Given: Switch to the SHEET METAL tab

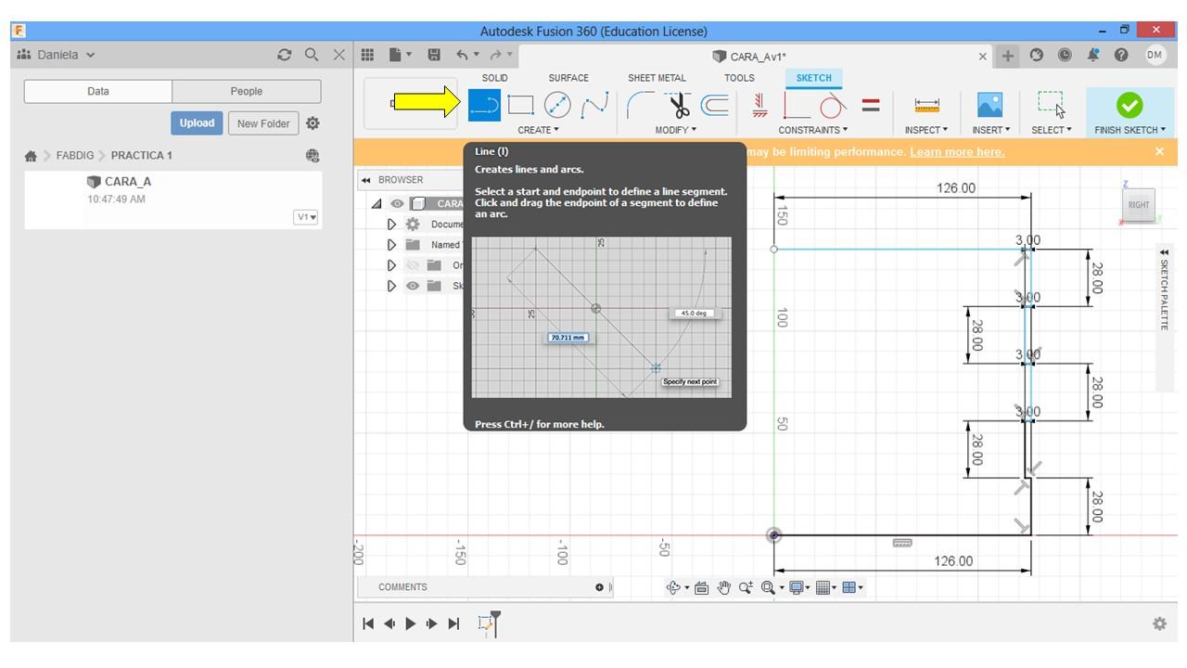Looking at the screenshot, I should pyautogui.click(x=657, y=78).
